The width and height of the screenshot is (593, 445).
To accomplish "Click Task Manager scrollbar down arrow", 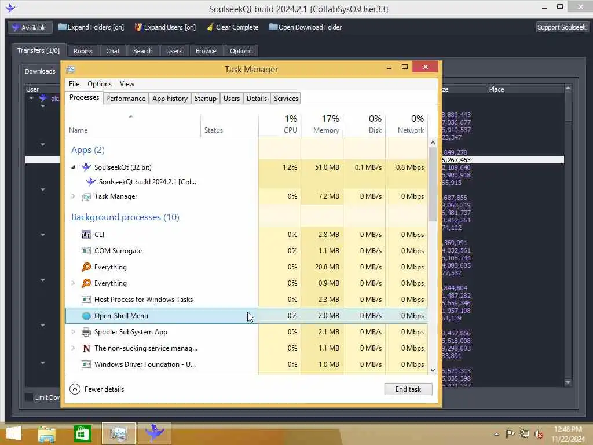I will tap(433, 370).
